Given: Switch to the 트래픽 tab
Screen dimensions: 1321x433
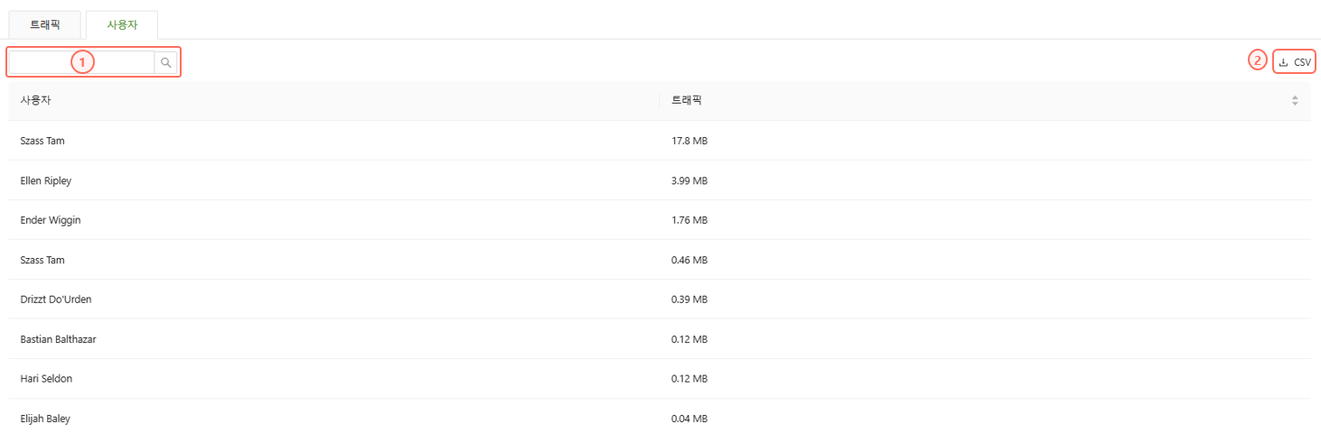Looking at the screenshot, I should coord(45,25).
